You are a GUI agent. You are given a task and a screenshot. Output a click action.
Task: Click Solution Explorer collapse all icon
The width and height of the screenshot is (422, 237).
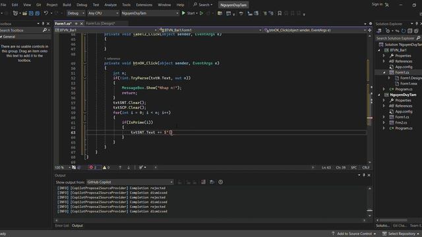(409, 31)
